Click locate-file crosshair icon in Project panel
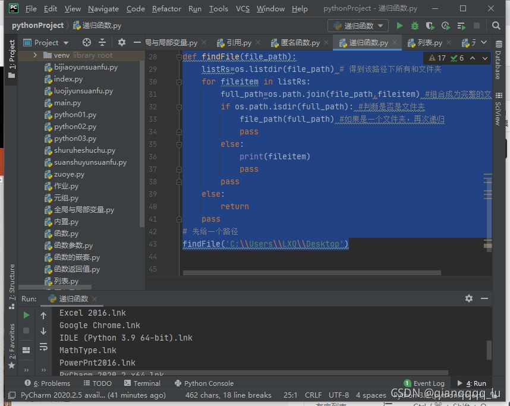The image size is (510, 406). click(87, 42)
